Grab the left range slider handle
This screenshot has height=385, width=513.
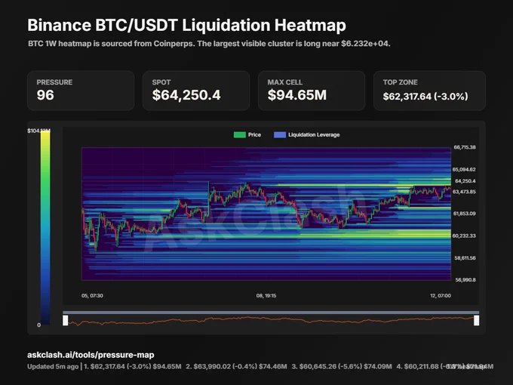pos(66,320)
